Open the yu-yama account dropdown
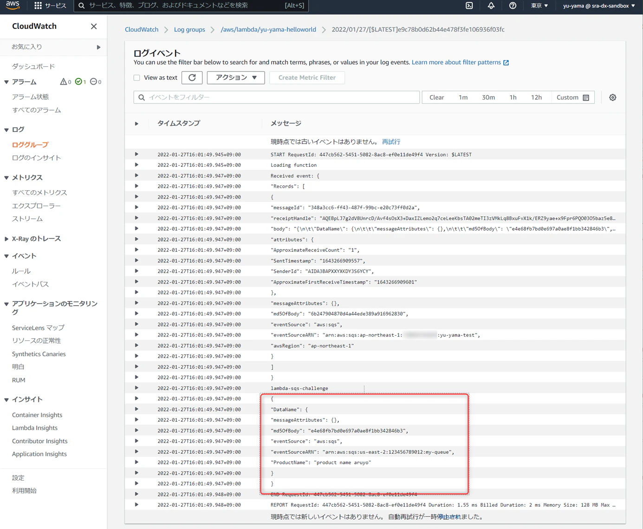 click(x=599, y=6)
